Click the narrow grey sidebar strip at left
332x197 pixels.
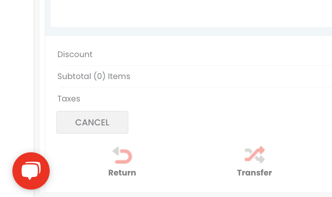point(37,83)
